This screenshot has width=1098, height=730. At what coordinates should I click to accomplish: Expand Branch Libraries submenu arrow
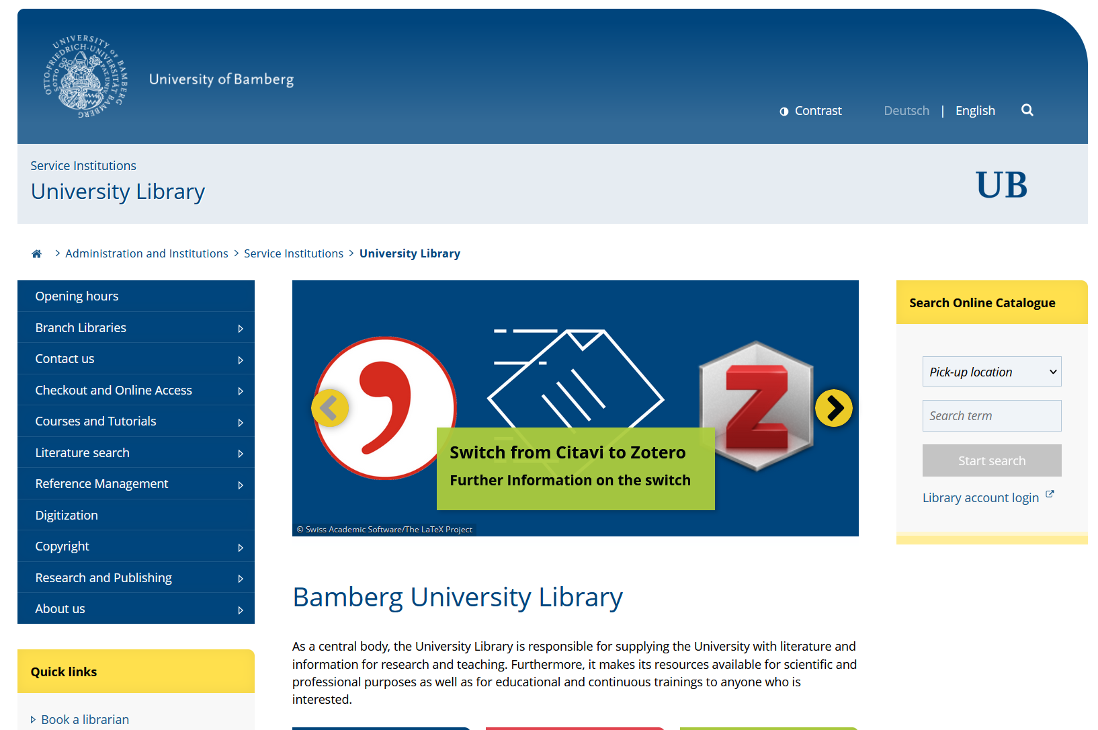coord(241,329)
